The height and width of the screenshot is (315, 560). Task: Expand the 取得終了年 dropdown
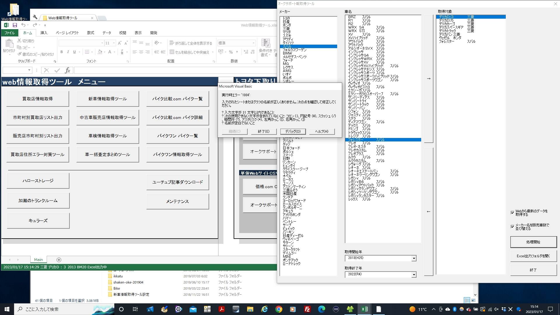pyautogui.click(x=414, y=275)
